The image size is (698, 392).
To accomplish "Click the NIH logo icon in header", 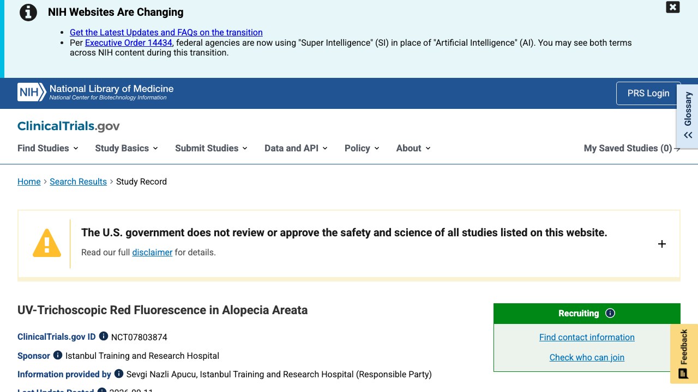I will (32, 93).
